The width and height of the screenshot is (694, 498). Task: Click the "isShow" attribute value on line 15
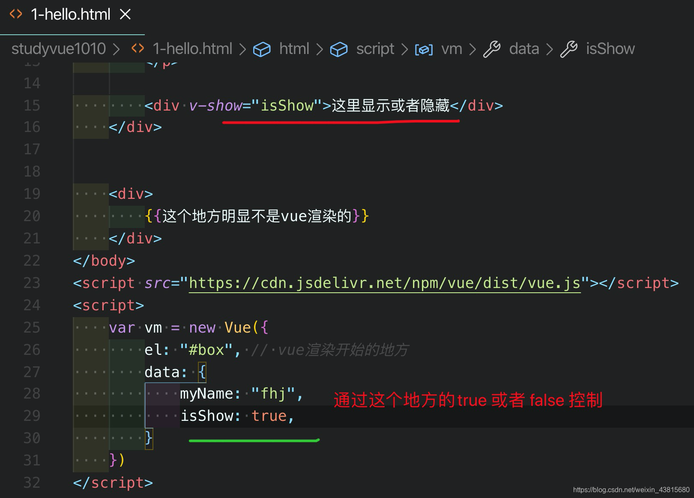click(x=287, y=105)
